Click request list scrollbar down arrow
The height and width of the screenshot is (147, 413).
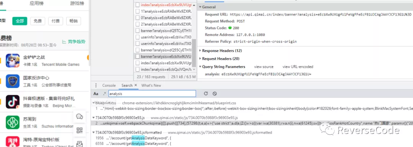pos(194,69)
